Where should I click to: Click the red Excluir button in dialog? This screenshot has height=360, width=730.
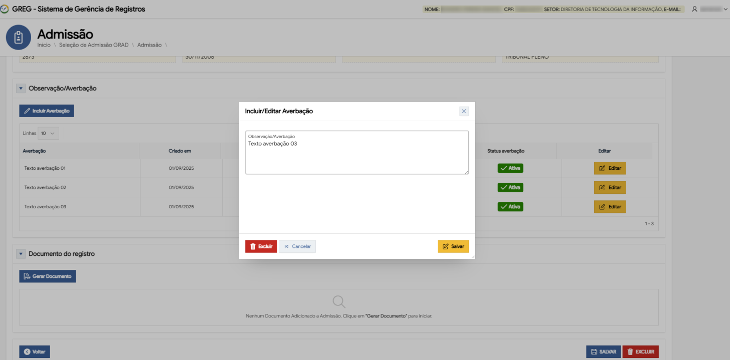coord(261,246)
